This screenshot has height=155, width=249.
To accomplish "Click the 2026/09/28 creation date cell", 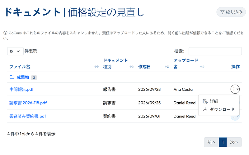I will 149,89.
